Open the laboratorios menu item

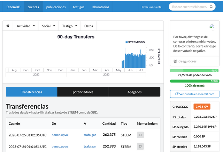[100, 7]
